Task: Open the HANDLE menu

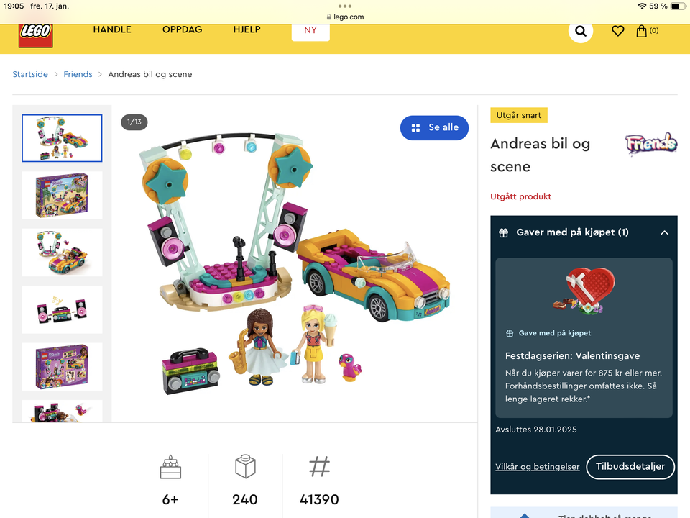Action: pos(112,29)
